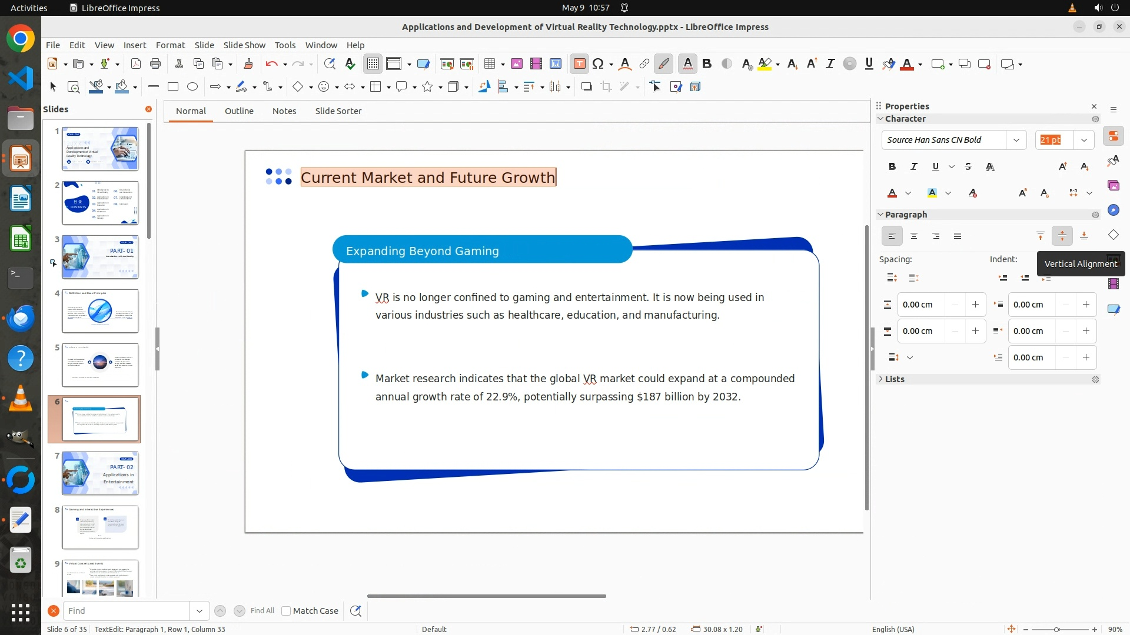Open the Navigator compass icon in sidebar
This screenshot has height=635, width=1130.
tap(1113, 210)
